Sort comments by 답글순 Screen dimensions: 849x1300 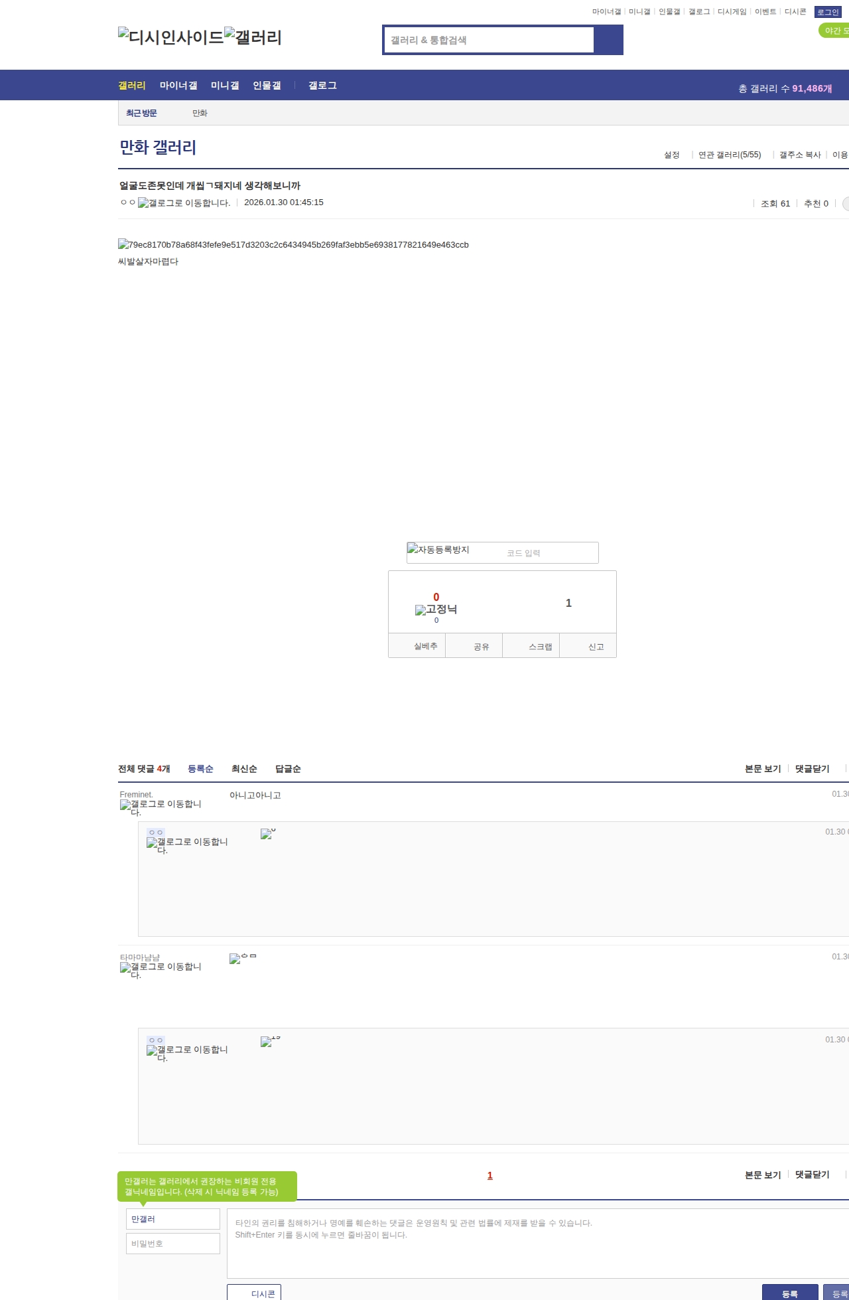click(x=288, y=769)
